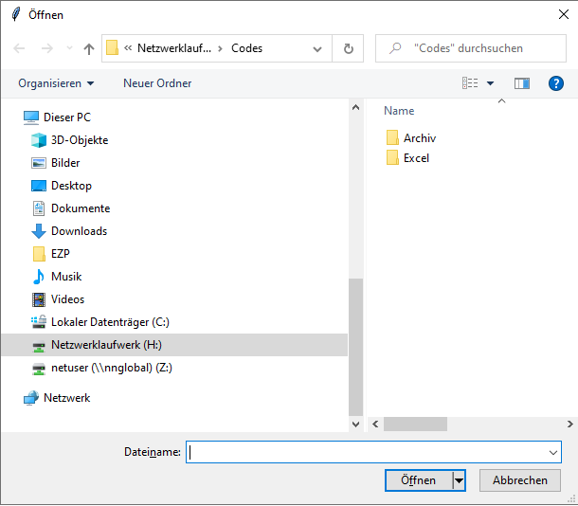Select the EZP folder in navigation pane
This screenshot has width=578, height=506.
pyautogui.click(x=60, y=254)
